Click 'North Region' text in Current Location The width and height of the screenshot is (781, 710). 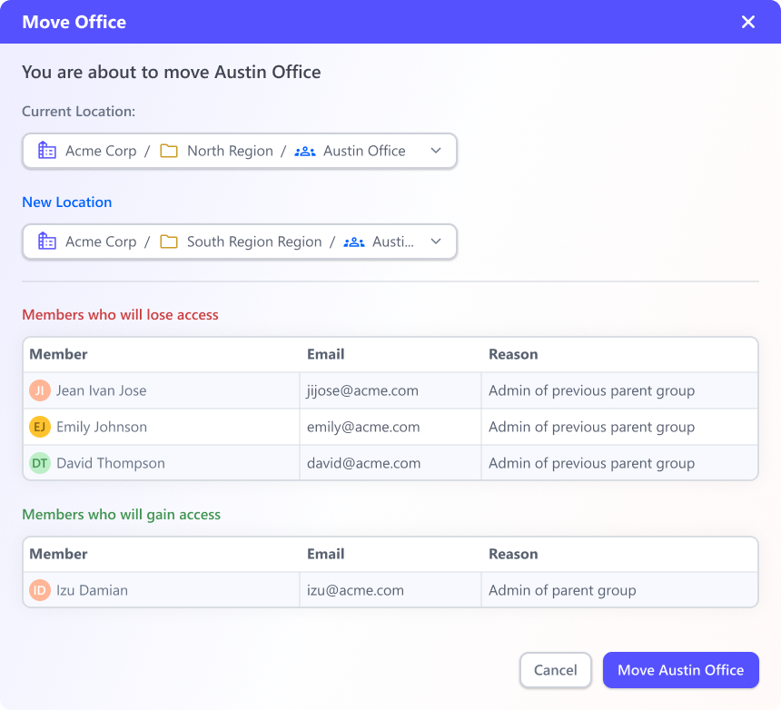click(230, 151)
